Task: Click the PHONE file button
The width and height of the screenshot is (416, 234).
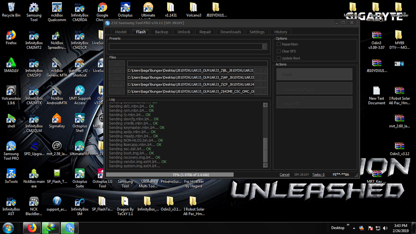Action: click(117, 84)
